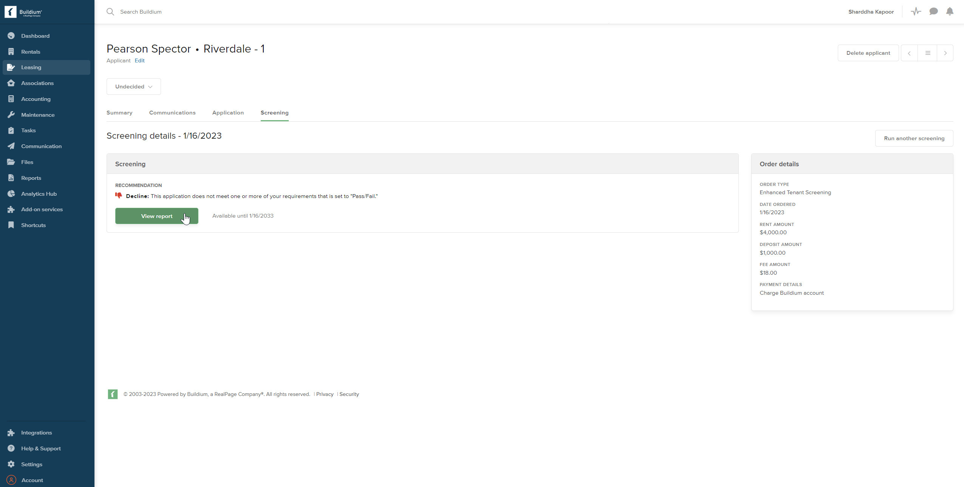The width and height of the screenshot is (964, 487).
Task: Click the Settings gear icon in sidebar
Action: (x=11, y=464)
